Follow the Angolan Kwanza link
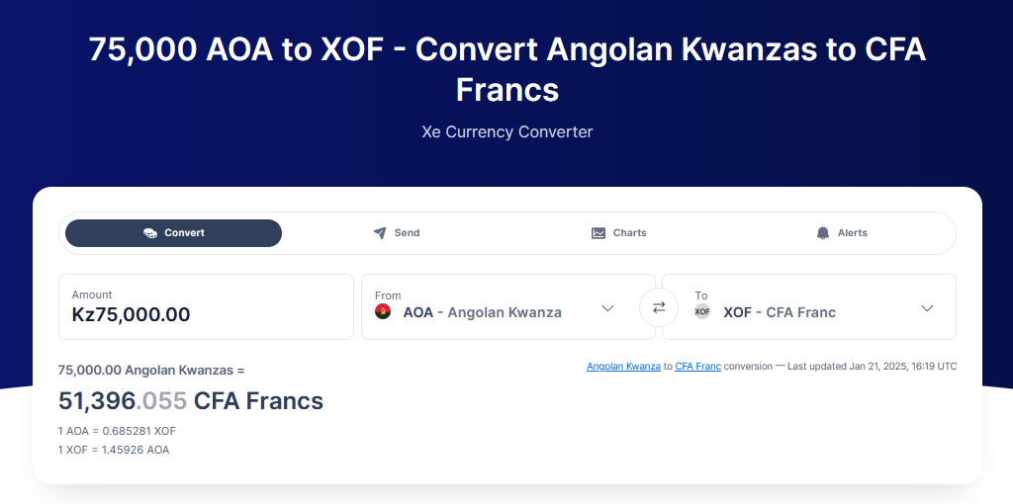The height and width of the screenshot is (504, 1013). (623, 367)
